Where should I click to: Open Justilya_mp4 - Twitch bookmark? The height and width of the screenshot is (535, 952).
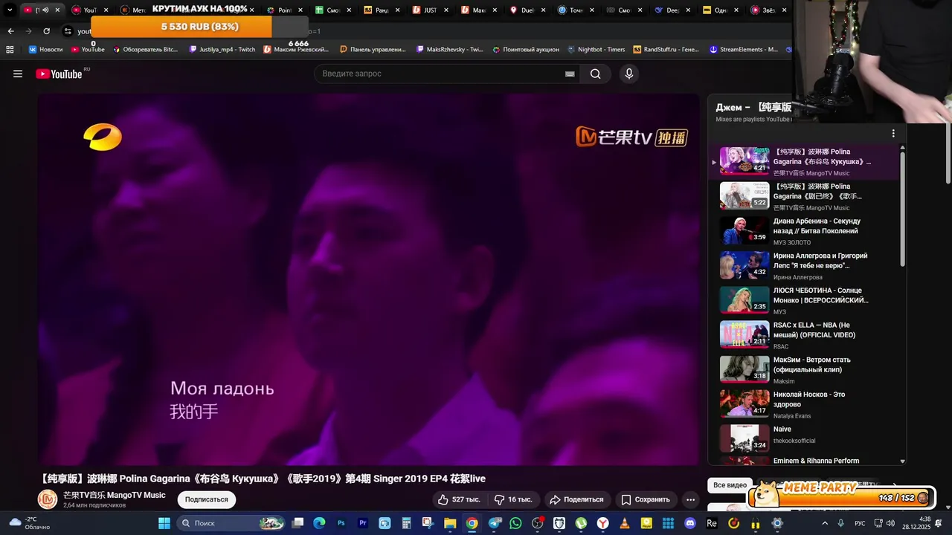222,50
